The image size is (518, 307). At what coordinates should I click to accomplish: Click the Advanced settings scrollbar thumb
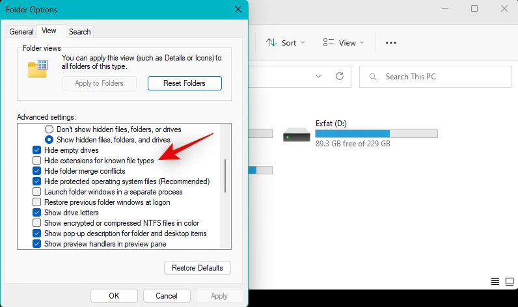(x=225, y=176)
